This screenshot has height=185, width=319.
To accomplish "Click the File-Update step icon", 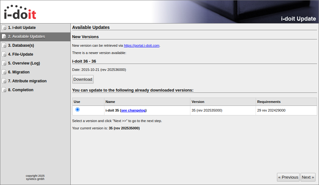I will [4, 54].
